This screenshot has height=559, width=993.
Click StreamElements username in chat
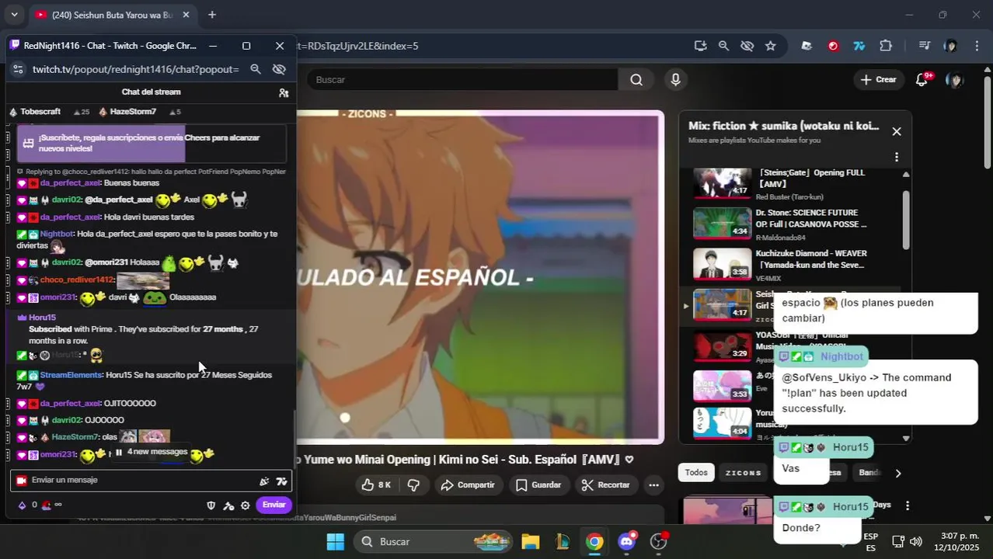tap(71, 375)
